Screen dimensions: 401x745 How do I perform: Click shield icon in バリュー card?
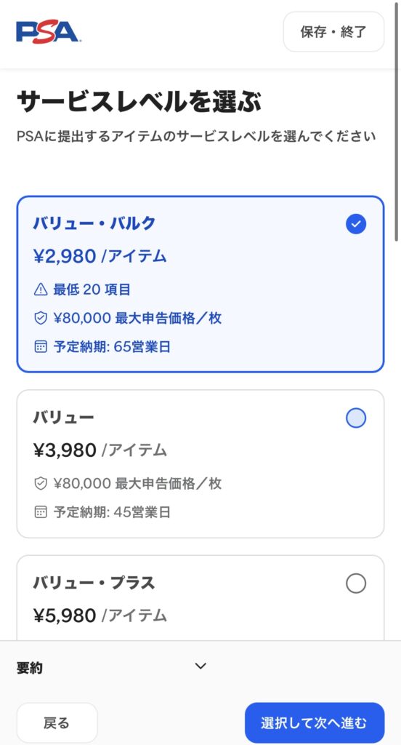pos(41,484)
